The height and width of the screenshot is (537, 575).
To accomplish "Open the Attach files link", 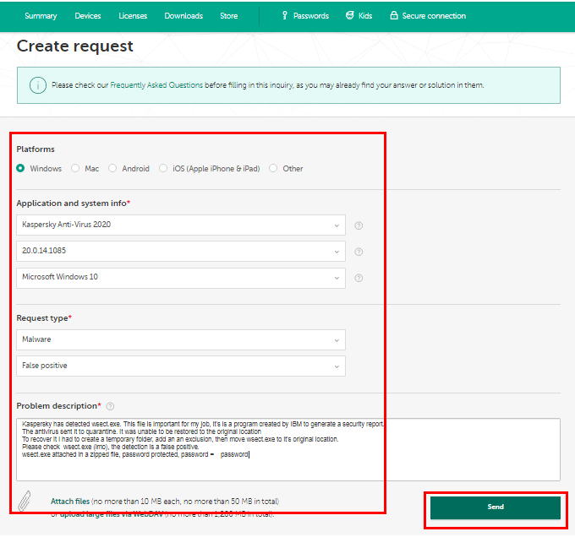I will tap(70, 502).
